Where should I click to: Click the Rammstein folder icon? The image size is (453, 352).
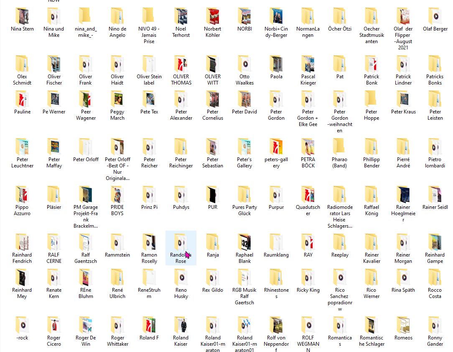tap(117, 242)
